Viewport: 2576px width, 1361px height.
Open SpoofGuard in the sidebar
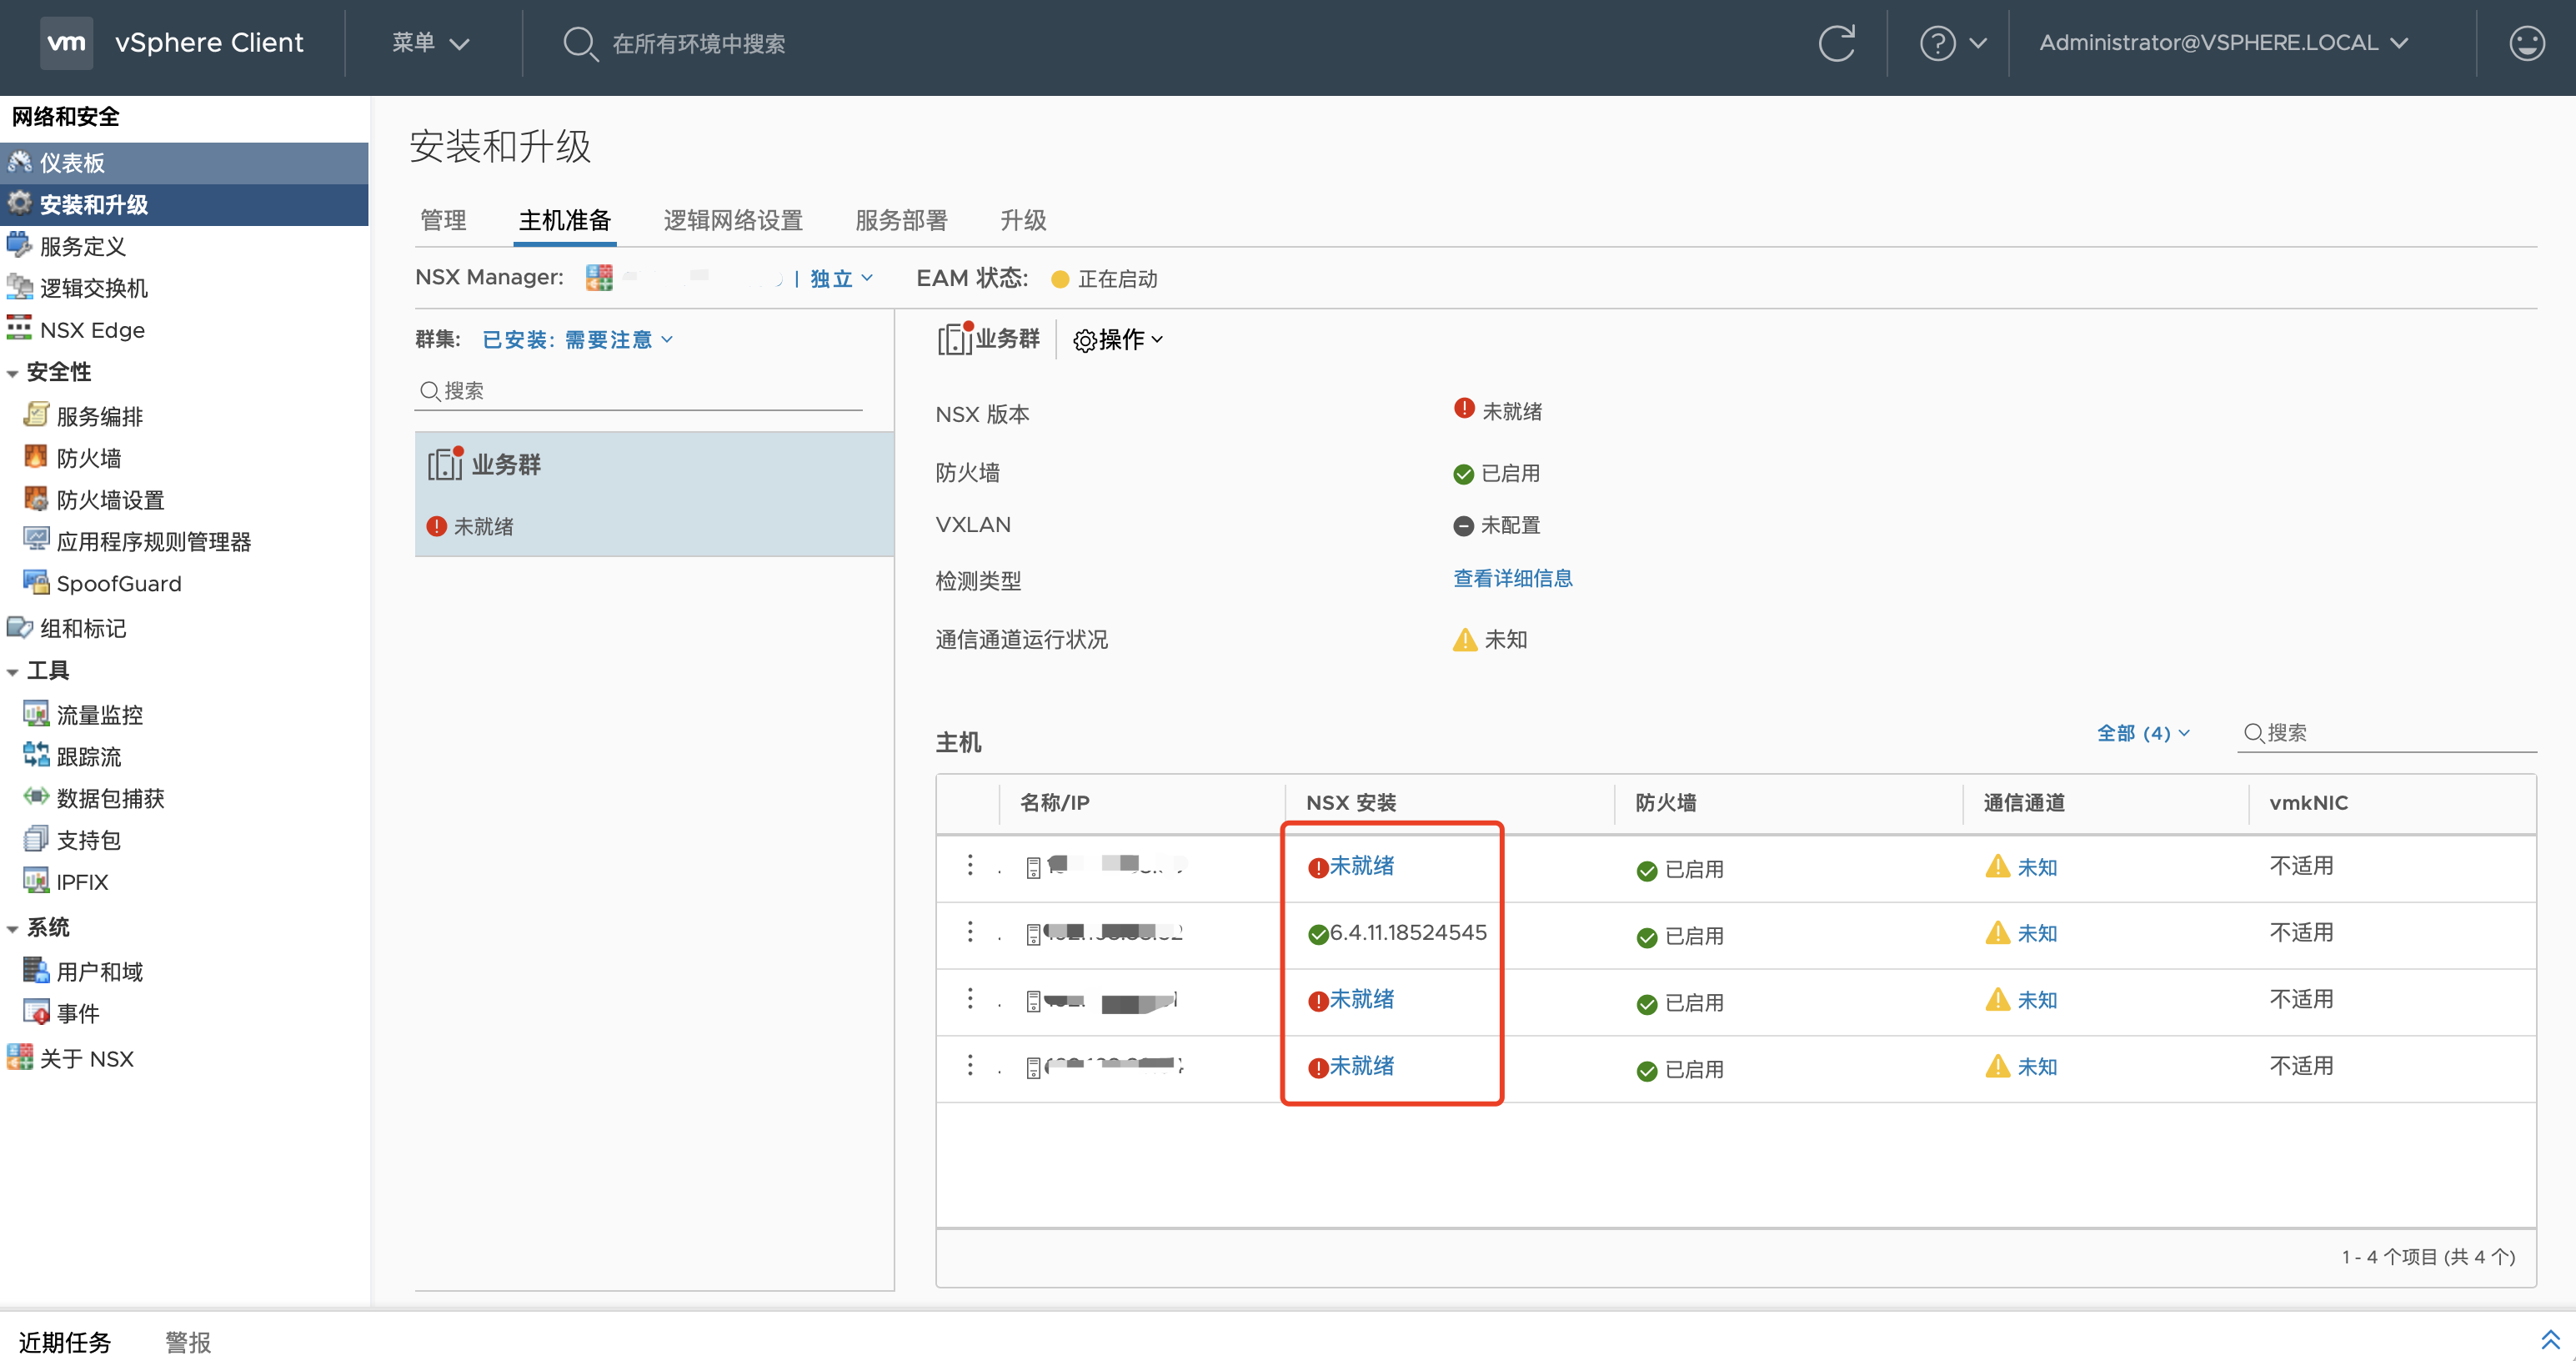[x=118, y=583]
